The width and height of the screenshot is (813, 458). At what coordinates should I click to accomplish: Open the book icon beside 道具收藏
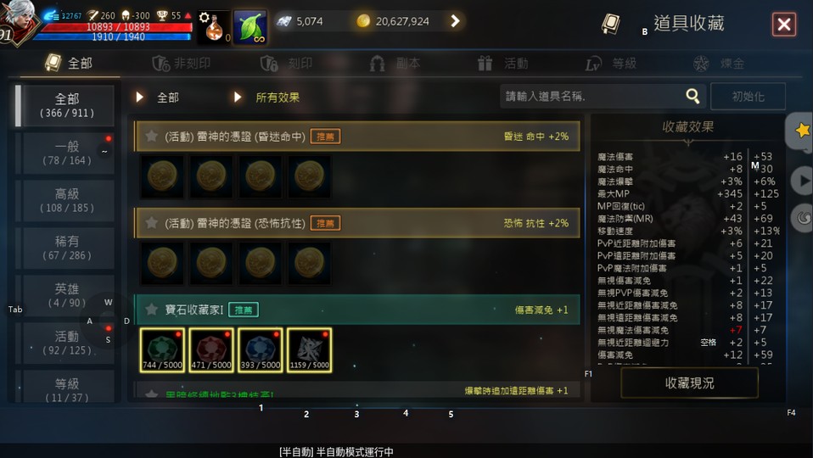[611, 24]
